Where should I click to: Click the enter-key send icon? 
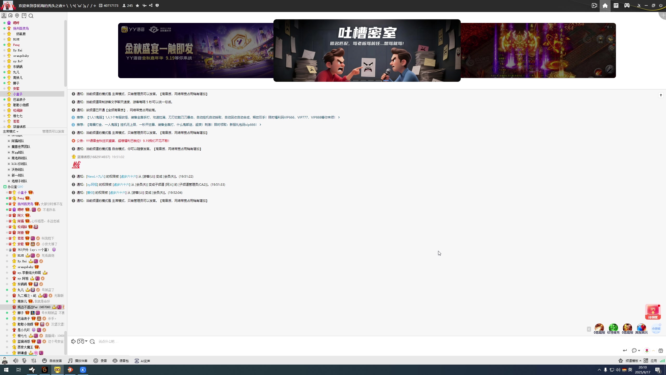point(625,351)
